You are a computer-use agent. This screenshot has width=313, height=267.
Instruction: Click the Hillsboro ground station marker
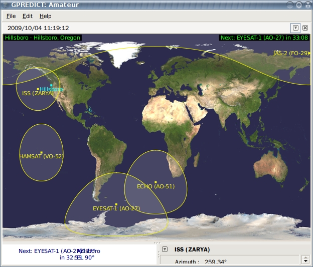[51, 85]
